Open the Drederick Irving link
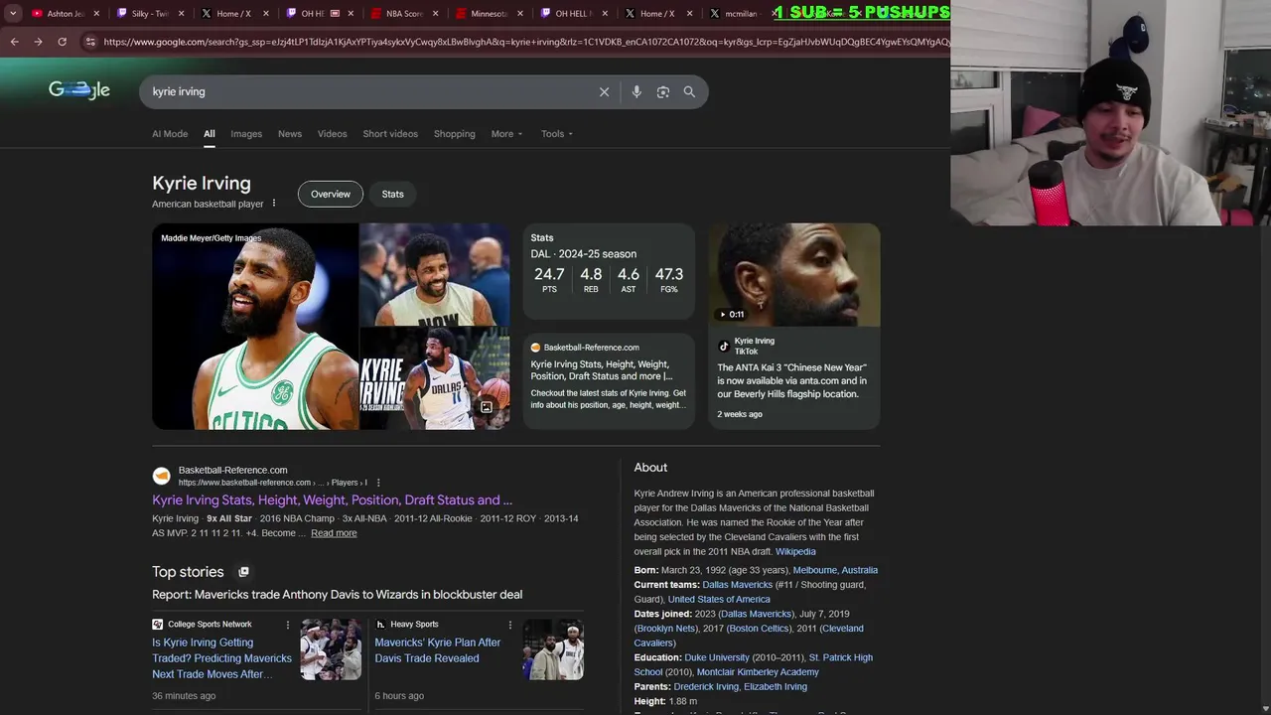This screenshot has height=715, width=1271. click(x=706, y=686)
